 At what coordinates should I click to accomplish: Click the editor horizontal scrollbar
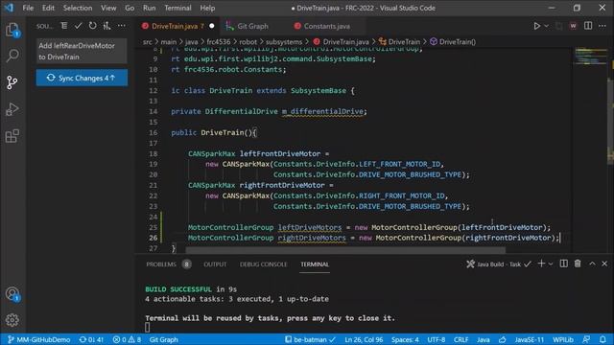[x=345, y=250]
